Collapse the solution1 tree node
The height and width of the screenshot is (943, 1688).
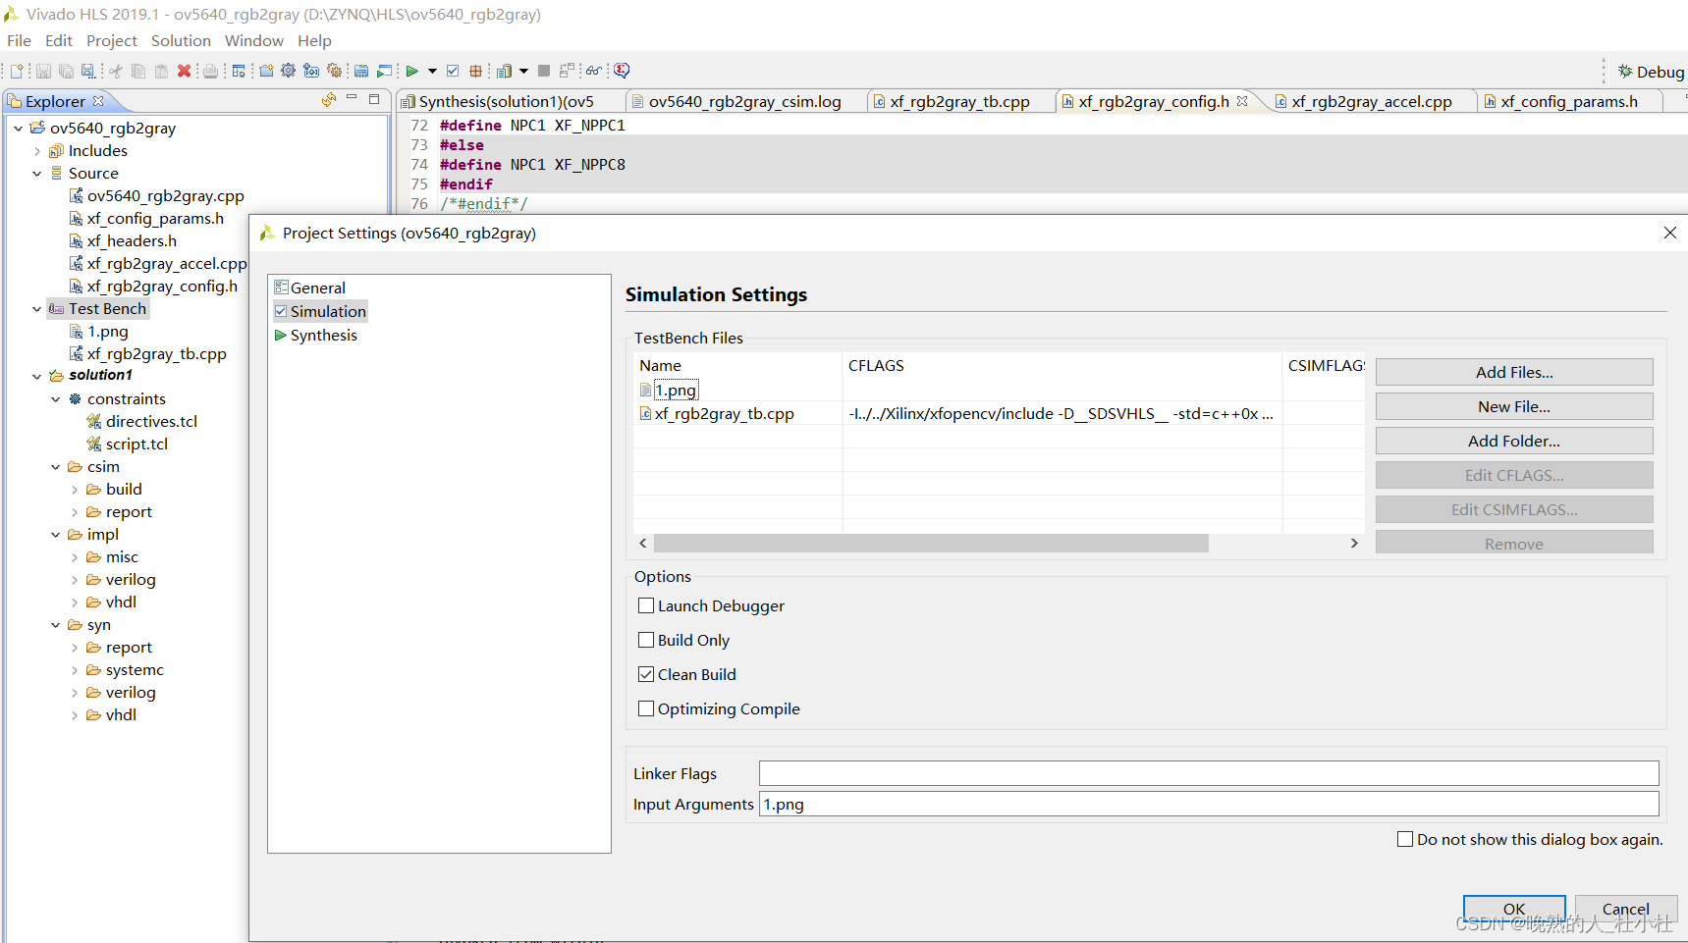pyautogui.click(x=37, y=376)
